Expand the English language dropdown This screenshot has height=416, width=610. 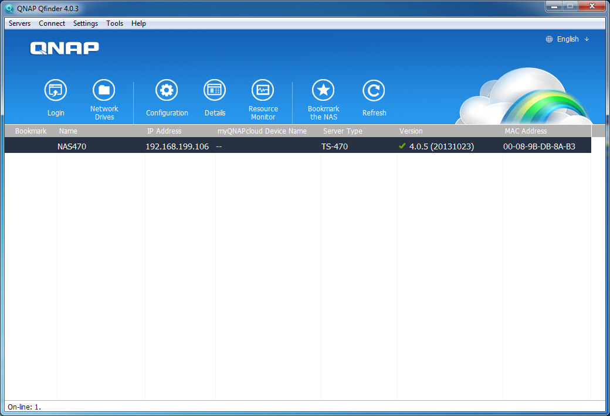click(587, 39)
